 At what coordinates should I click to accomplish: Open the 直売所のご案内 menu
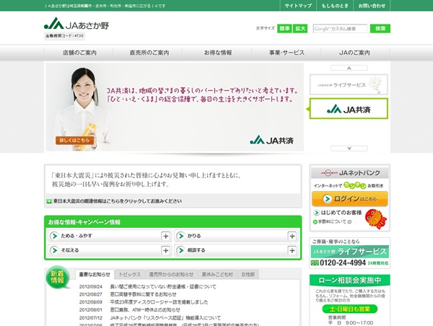pos(149,53)
